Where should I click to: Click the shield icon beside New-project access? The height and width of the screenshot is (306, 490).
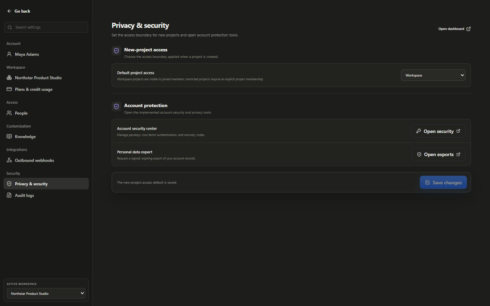point(116,51)
